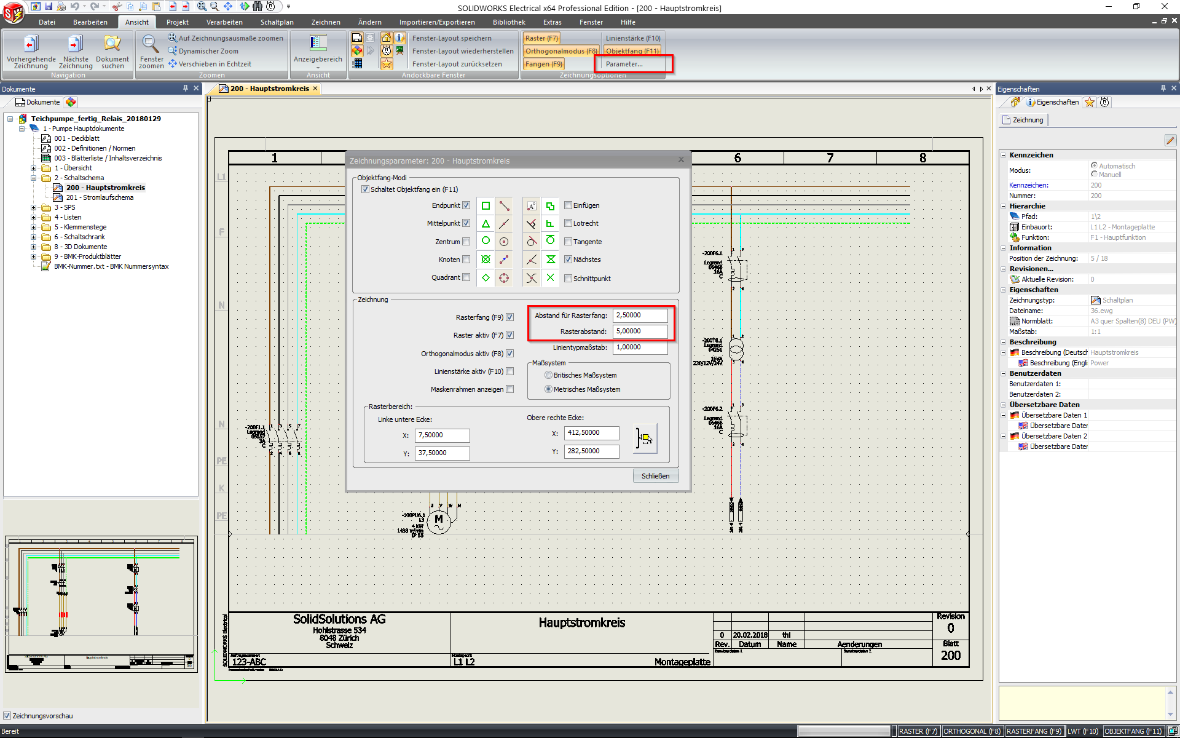Open the Schaltplan ribbon tab
The image size is (1180, 738).
click(277, 22)
